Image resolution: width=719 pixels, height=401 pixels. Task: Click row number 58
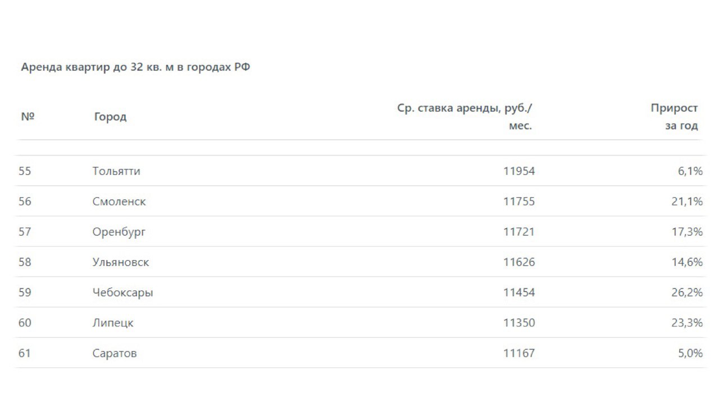(25, 262)
